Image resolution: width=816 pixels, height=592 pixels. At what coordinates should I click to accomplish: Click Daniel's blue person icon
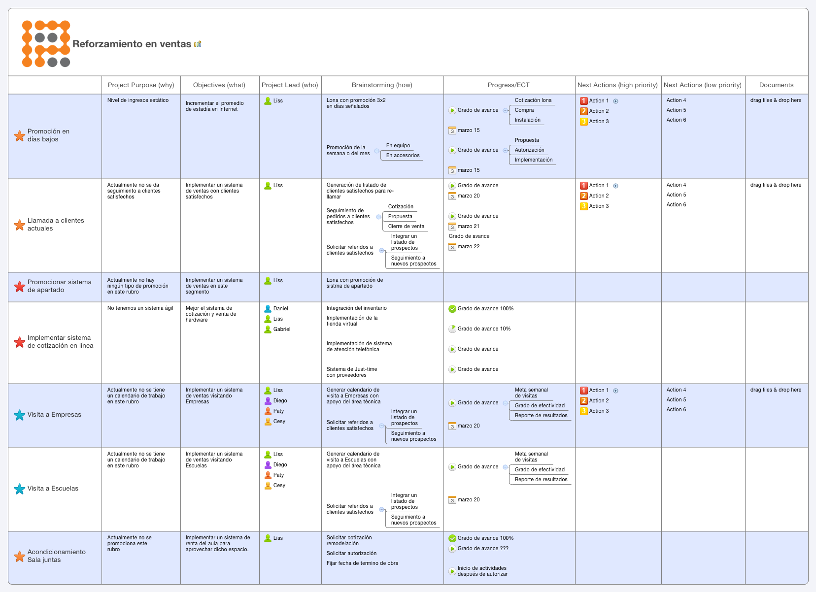[x=268, y=309]
